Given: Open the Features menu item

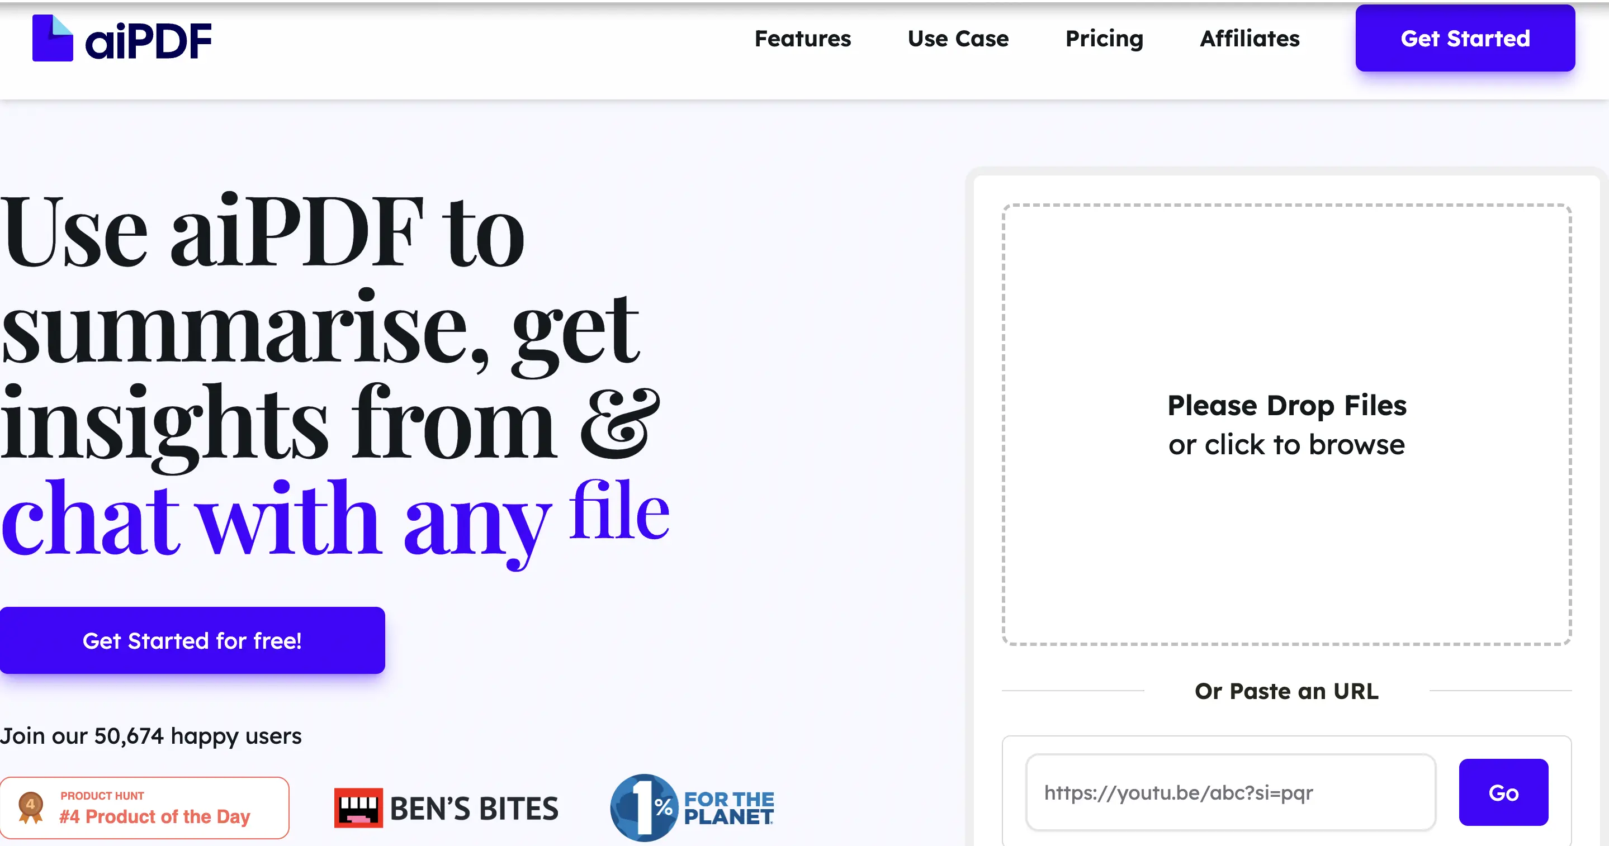Looking at the screenshot, I should (802, 39).
